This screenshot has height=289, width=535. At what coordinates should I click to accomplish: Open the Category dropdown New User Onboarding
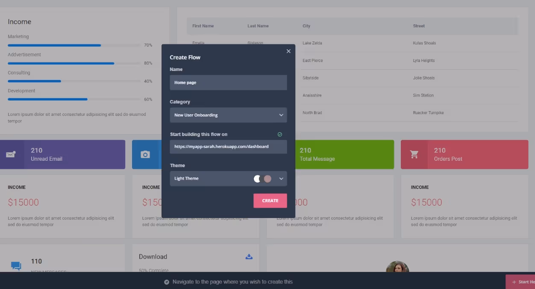[x=228, y=115]
